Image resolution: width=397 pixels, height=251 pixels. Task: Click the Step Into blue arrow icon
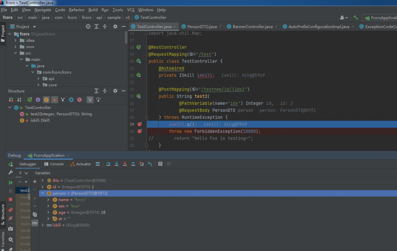[x=116, y=164]
